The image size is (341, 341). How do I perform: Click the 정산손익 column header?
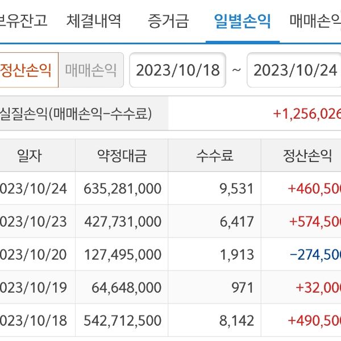307,156
